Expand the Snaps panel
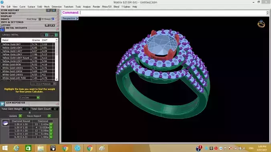This screenshot has height=152, width=271. (5, 19)
